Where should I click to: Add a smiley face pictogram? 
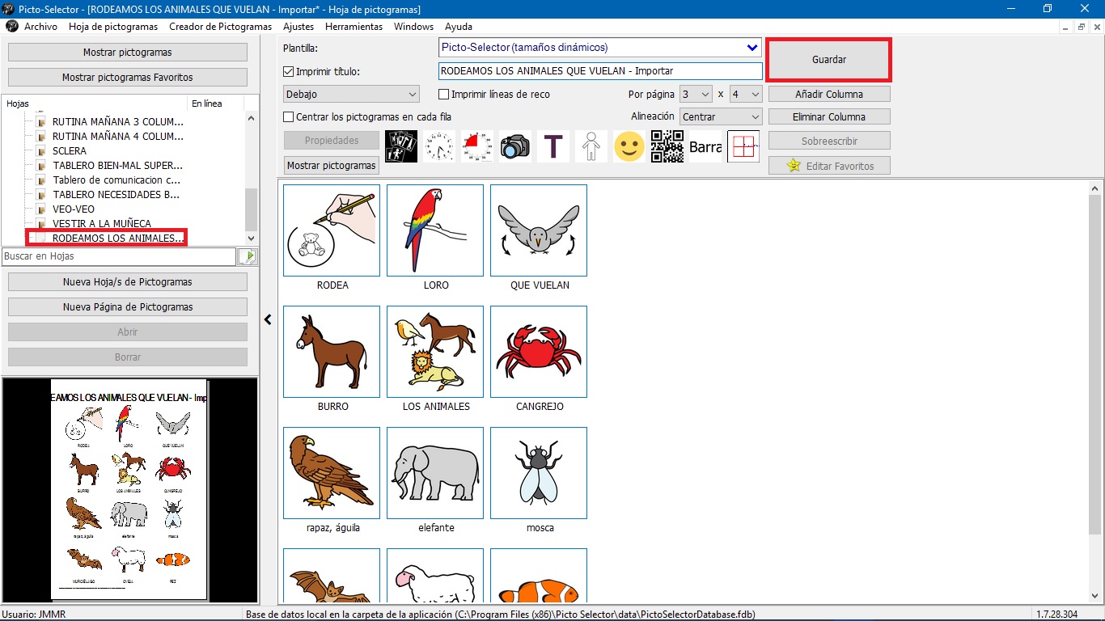click(629, 146)
